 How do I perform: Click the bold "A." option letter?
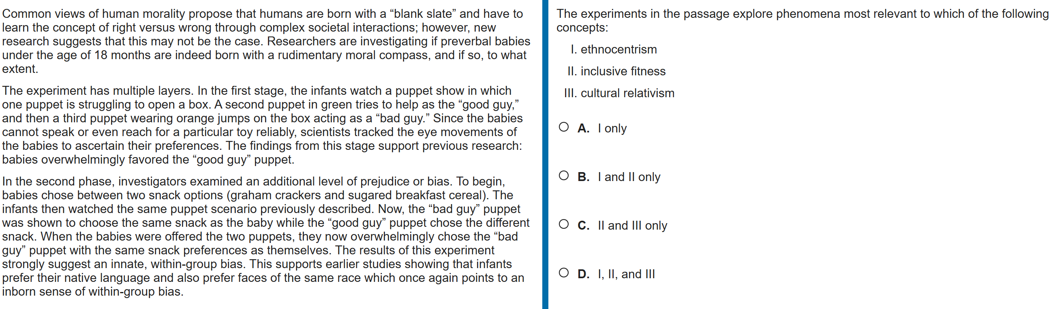click(583, 128)
